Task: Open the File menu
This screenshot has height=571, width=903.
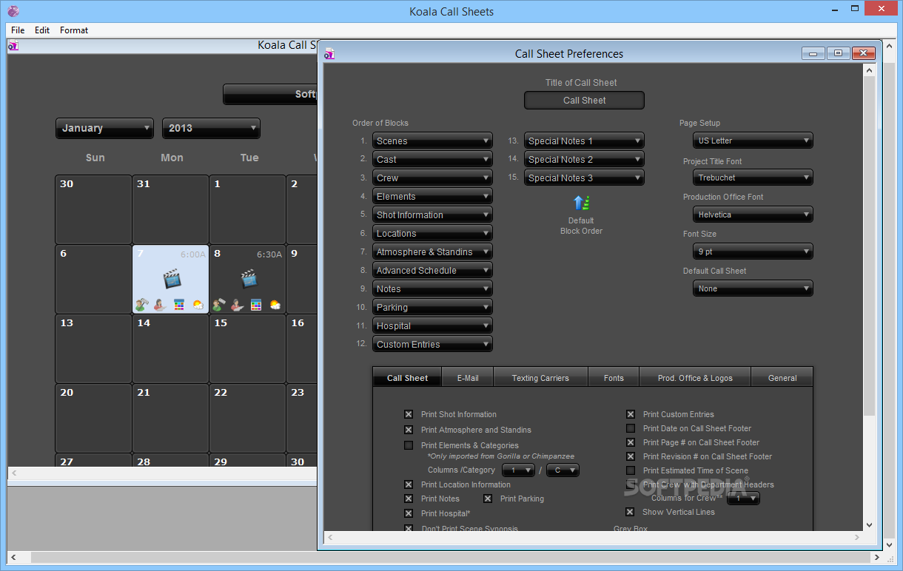Action: pyautogui.click(x=18, y=30)
